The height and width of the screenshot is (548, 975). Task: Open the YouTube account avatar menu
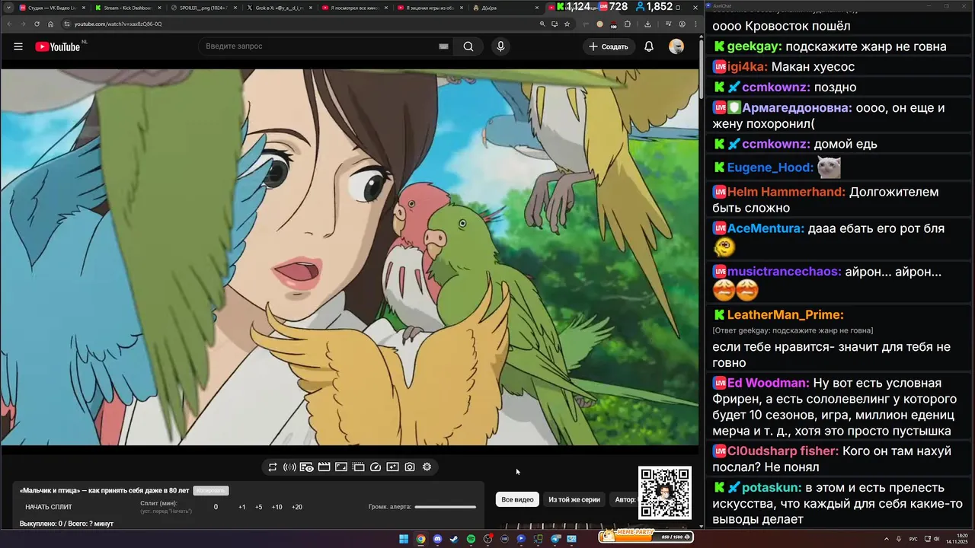tap(676, 46)
